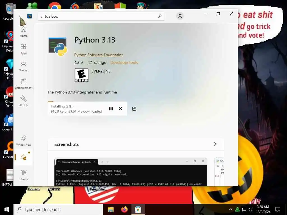Open the Windows Start menu
The width and height of the screenshot is (287, 215).
[x=7, y=209]
